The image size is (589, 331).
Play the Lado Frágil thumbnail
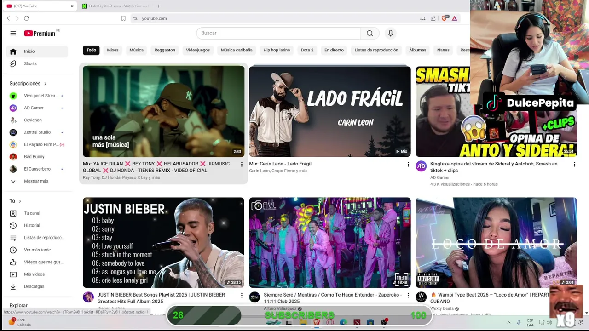tap(330, 111)
